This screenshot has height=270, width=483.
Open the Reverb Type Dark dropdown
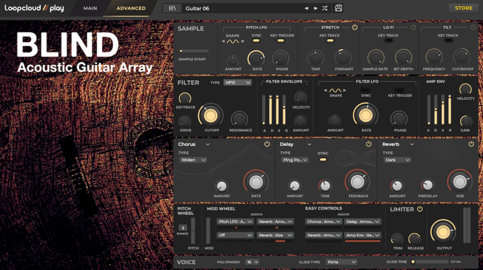[397, 160]
